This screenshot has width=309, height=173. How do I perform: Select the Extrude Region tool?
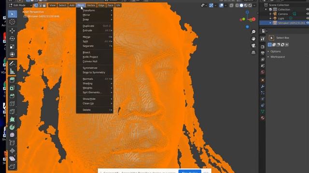(12, 80)
